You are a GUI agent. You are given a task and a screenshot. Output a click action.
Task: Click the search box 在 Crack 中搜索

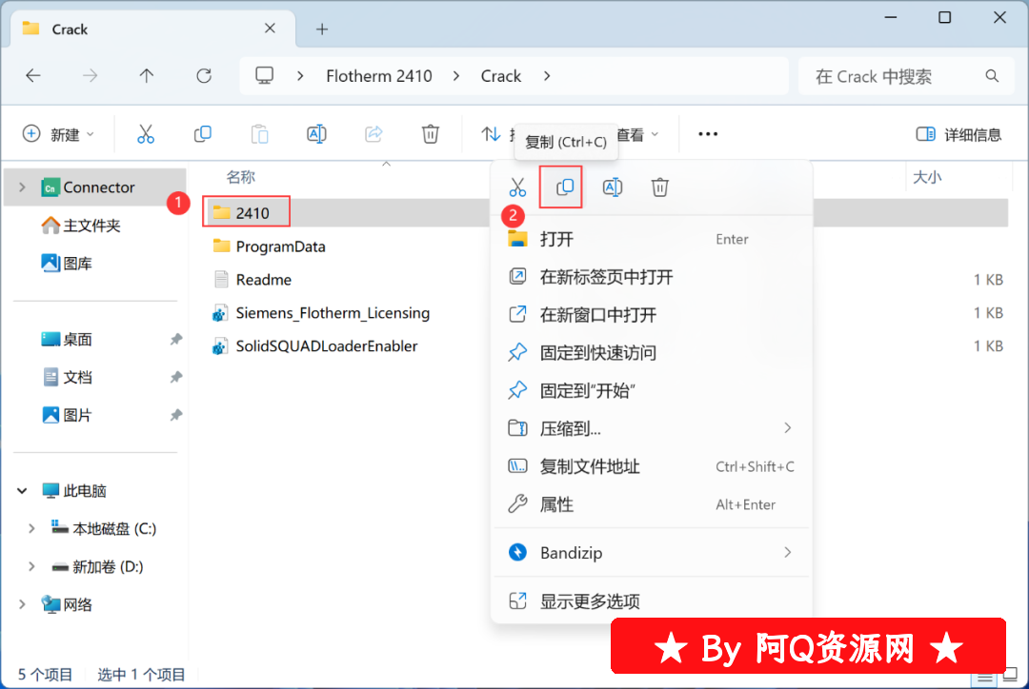pyautogui.click(x=906, y=76)
